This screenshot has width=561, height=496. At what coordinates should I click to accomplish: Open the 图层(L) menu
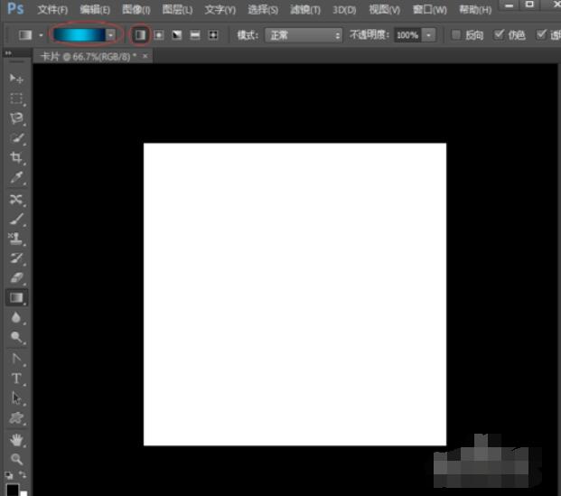[177, 10]
